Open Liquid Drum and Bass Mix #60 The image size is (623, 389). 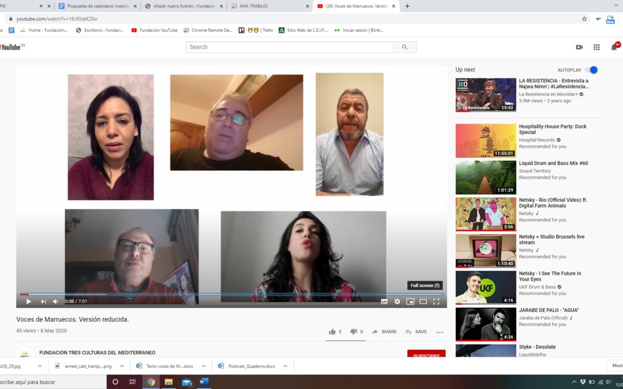(553, 163)
